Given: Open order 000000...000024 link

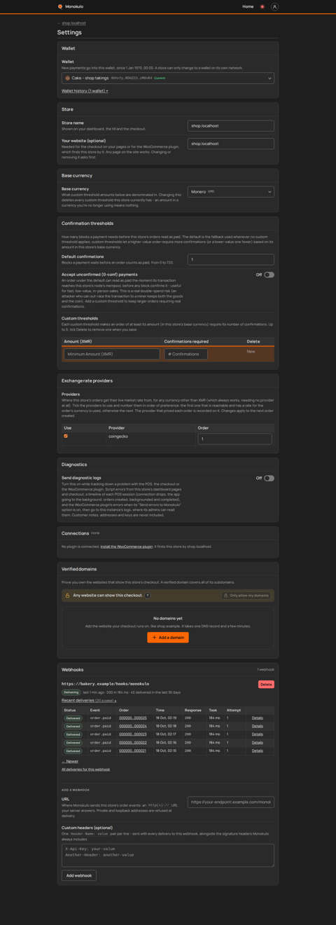Looking at the screenshot, I should click(x=133, y=726).
